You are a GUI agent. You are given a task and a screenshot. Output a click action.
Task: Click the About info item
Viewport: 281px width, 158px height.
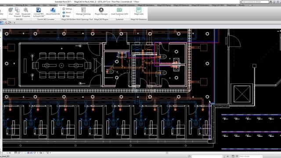pos(67,13)
